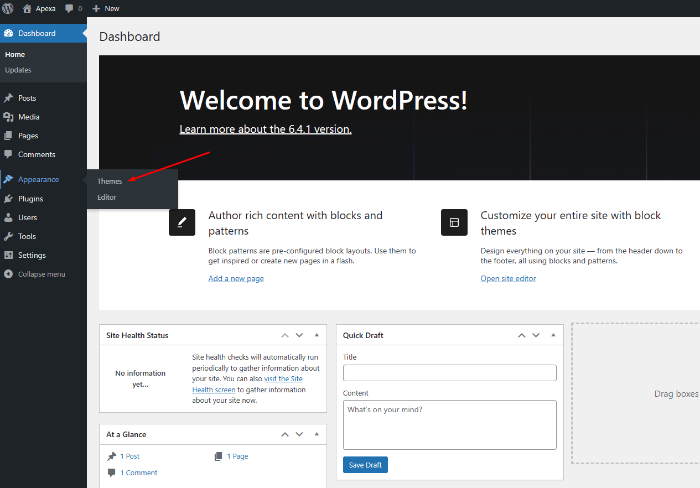Viewport: 700px width, 488px height.
Task: Click the Quick Draft Title field
Action: [449, 373]
